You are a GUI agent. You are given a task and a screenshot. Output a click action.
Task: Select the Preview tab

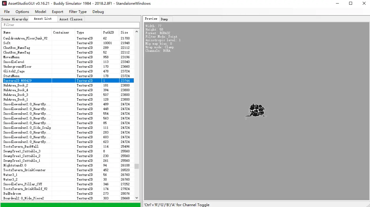pyautogui.click(x=151, y=19)
